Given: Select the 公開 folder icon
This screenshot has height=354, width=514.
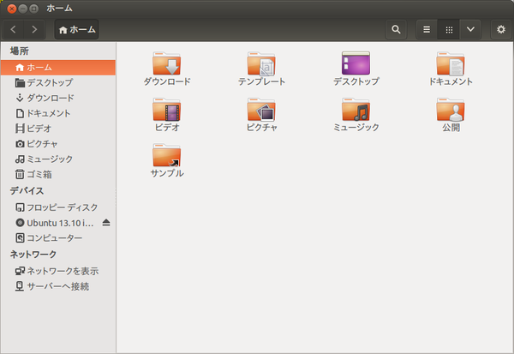Looking at the screenshot, I should tap(451, 109).
